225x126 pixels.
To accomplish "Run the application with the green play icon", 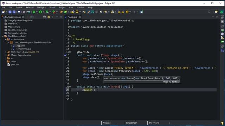I will [x=41, y=12].
